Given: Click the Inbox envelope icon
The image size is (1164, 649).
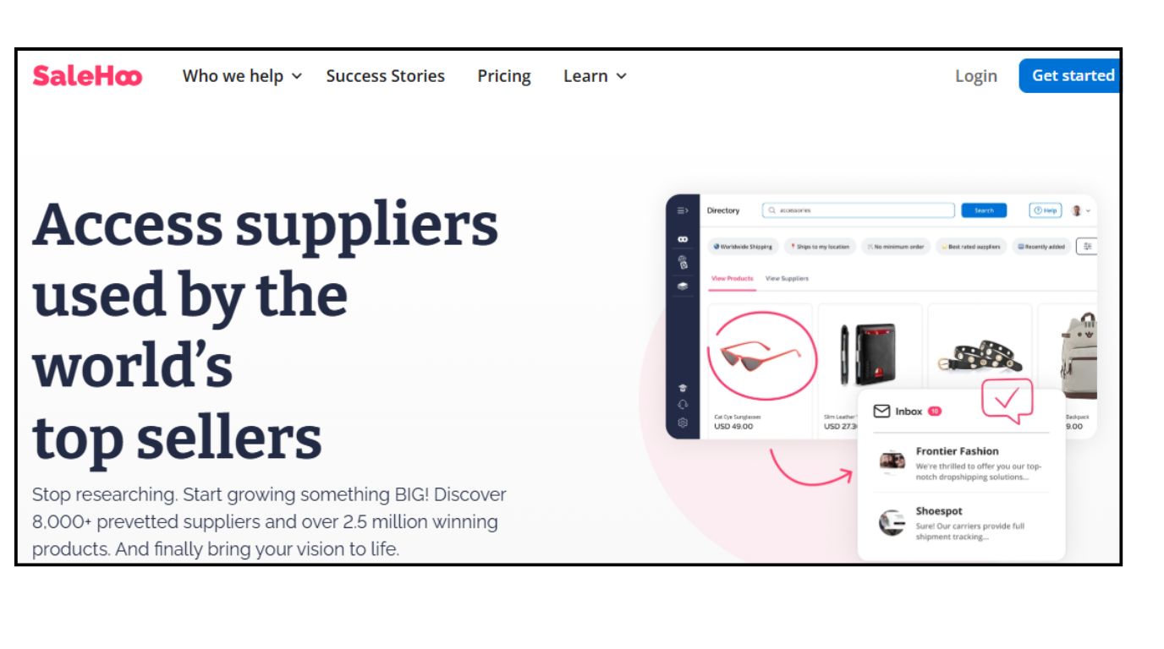Looking at the screenshot, I should 881,411.
